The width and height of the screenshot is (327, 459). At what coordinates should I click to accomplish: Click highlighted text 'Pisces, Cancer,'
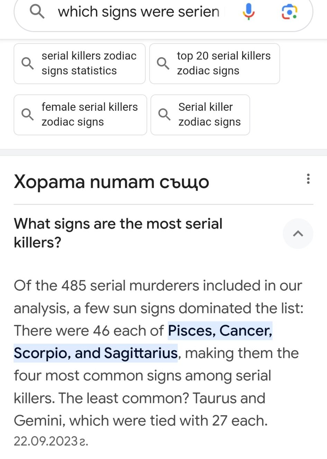tap(220, 331)
